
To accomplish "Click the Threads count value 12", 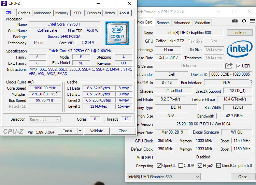I will click(126, 119).
